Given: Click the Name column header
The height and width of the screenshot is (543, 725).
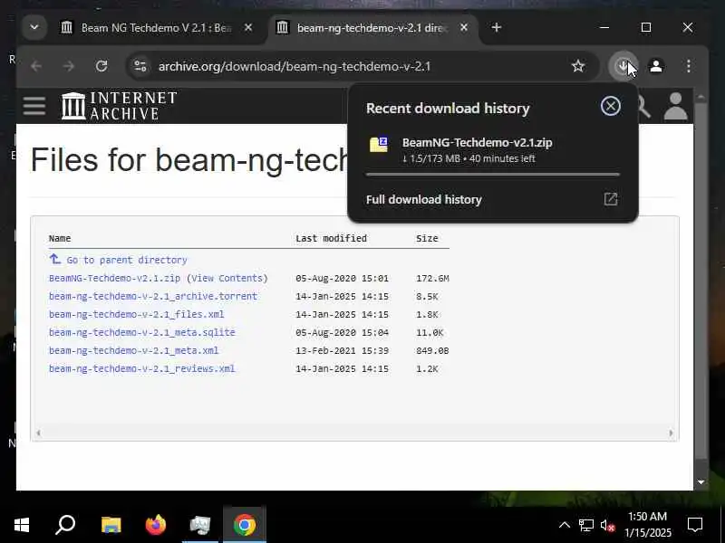Looking at the screenshot, I should point(60,238).
